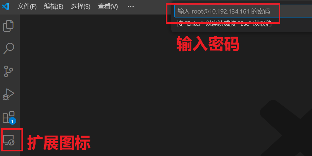
Task: Click the Enter/Esc hint text below input
Action: tap(224, 24)
